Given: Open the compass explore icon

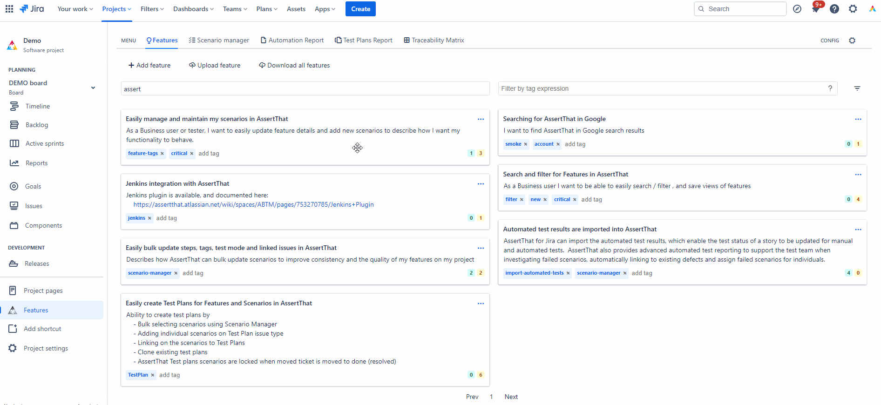Looking at the screenshot, I should [x=797, y=9].
